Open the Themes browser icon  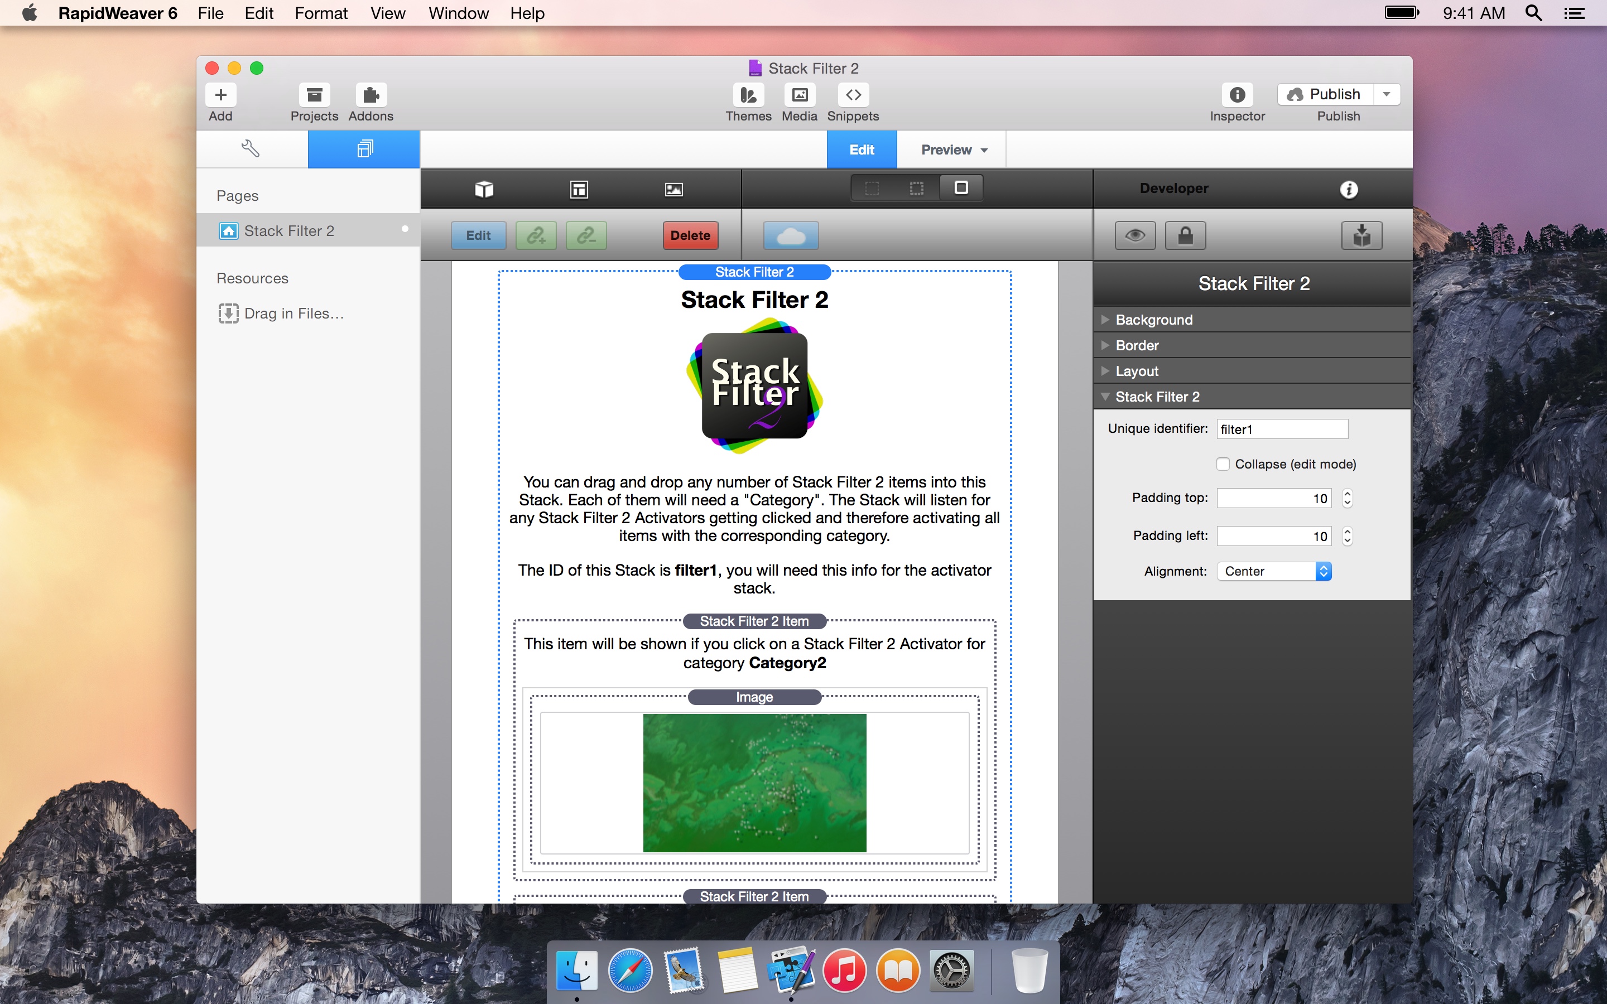click(748, 95)
